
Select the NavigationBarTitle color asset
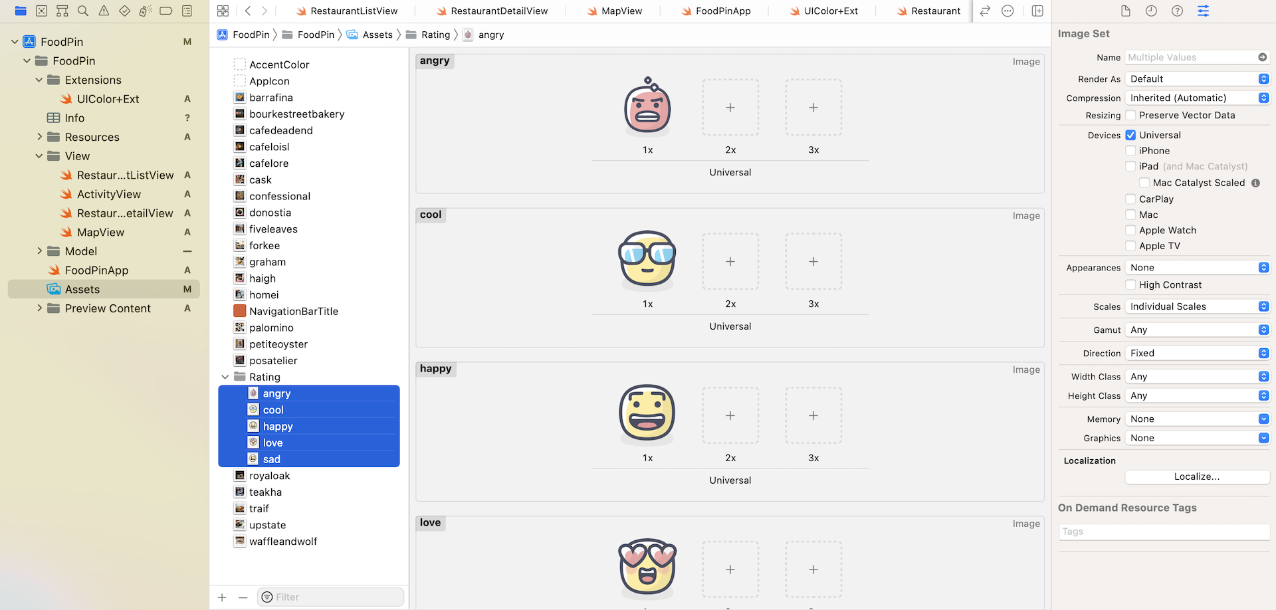(x=293, y=311)
